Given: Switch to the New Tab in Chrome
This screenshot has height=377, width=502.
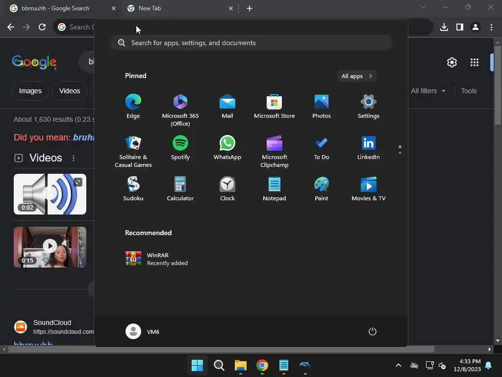Looking at the screenshot, I should pos(179,8).
